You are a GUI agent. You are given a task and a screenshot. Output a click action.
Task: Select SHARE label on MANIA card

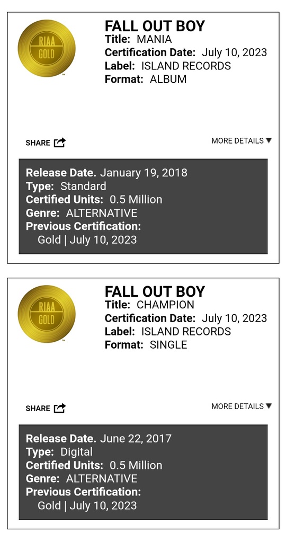point(38,143)
